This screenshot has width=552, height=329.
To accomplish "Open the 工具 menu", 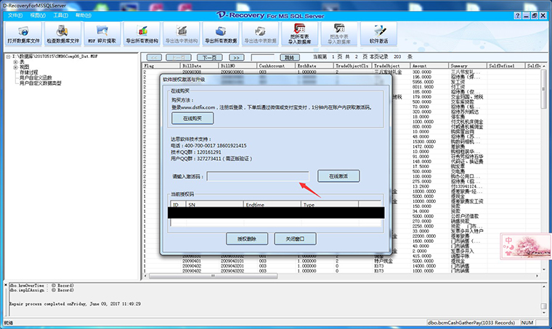I will pos(60,15).
